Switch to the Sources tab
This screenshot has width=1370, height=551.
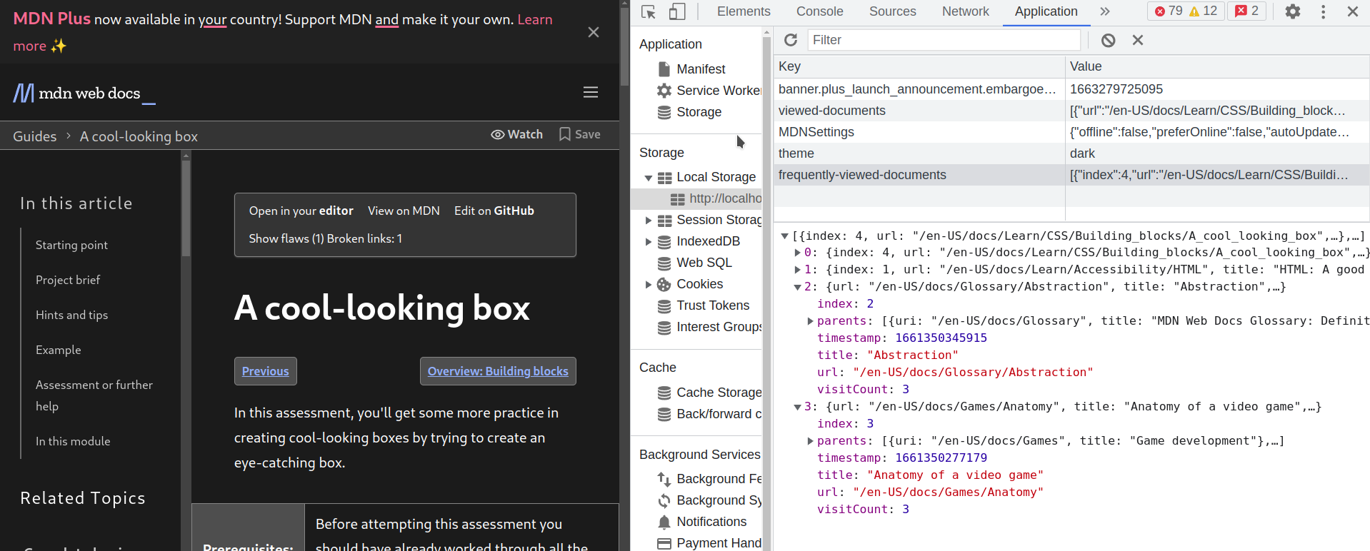tap(893, 11)
